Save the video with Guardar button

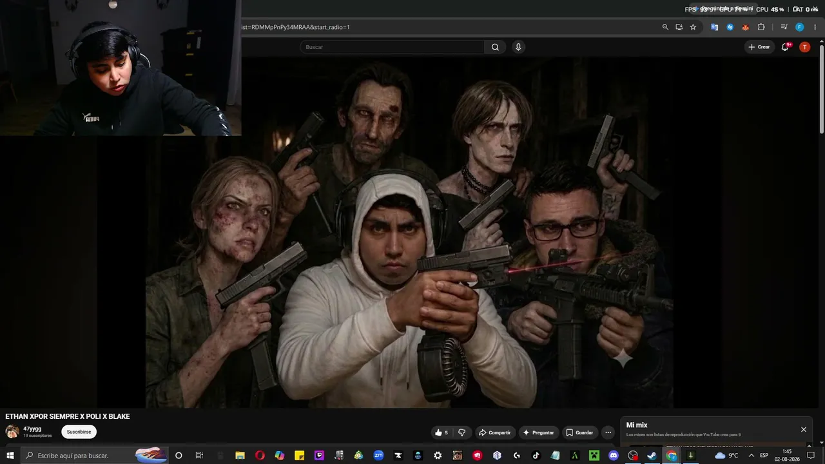pyautogui.click(x=579, y=432)
